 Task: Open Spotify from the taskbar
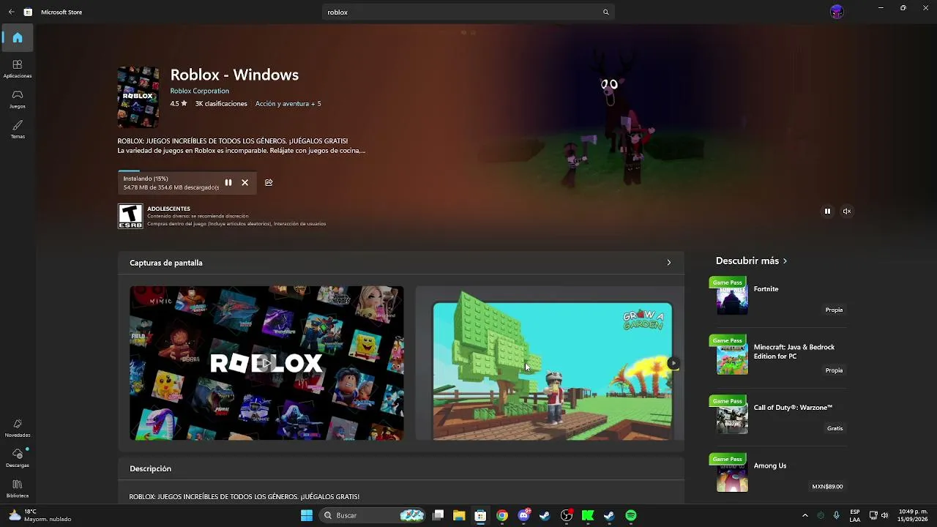pos(631,515)
